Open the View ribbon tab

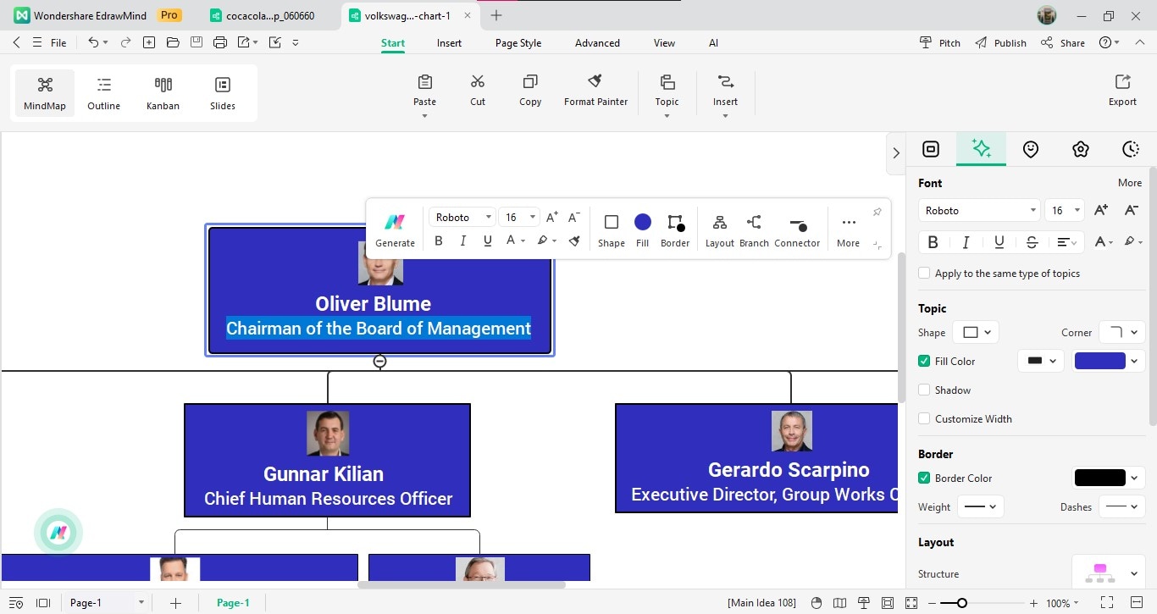[664, 42]
